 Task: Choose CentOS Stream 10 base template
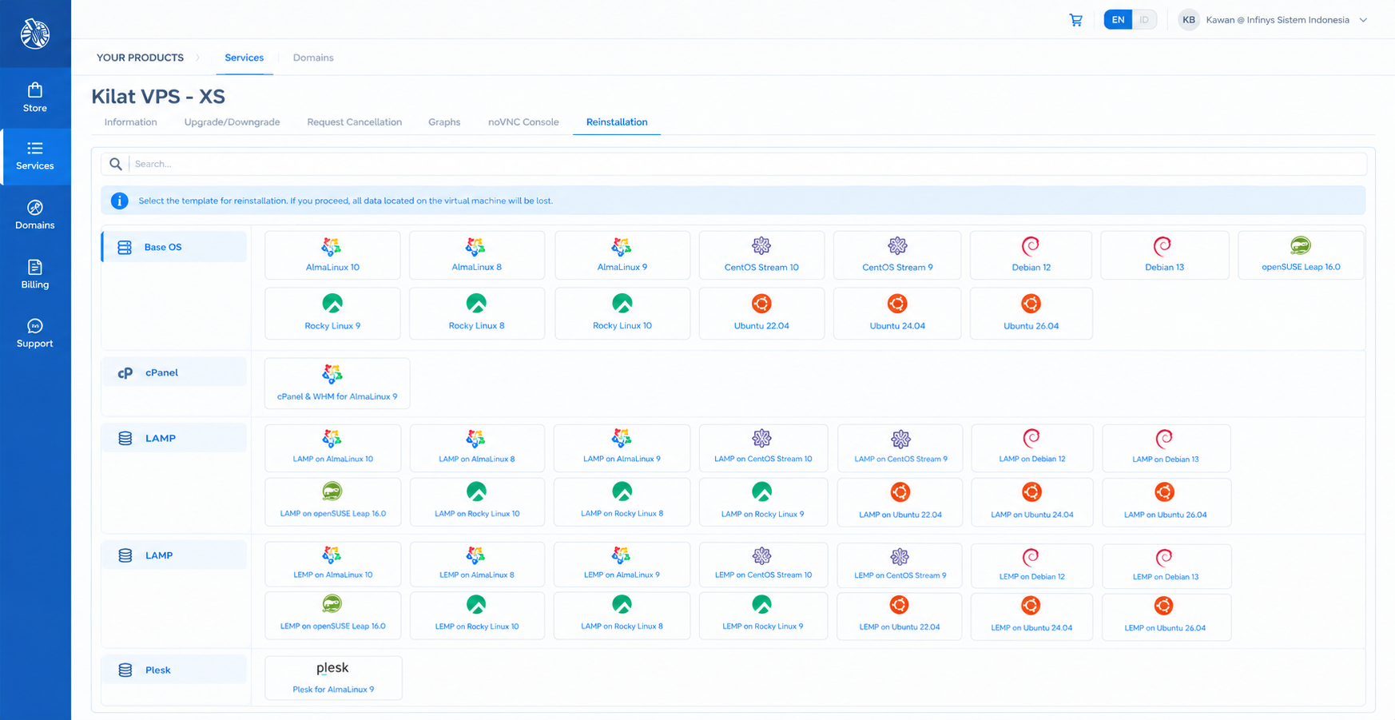coord(761,255)
